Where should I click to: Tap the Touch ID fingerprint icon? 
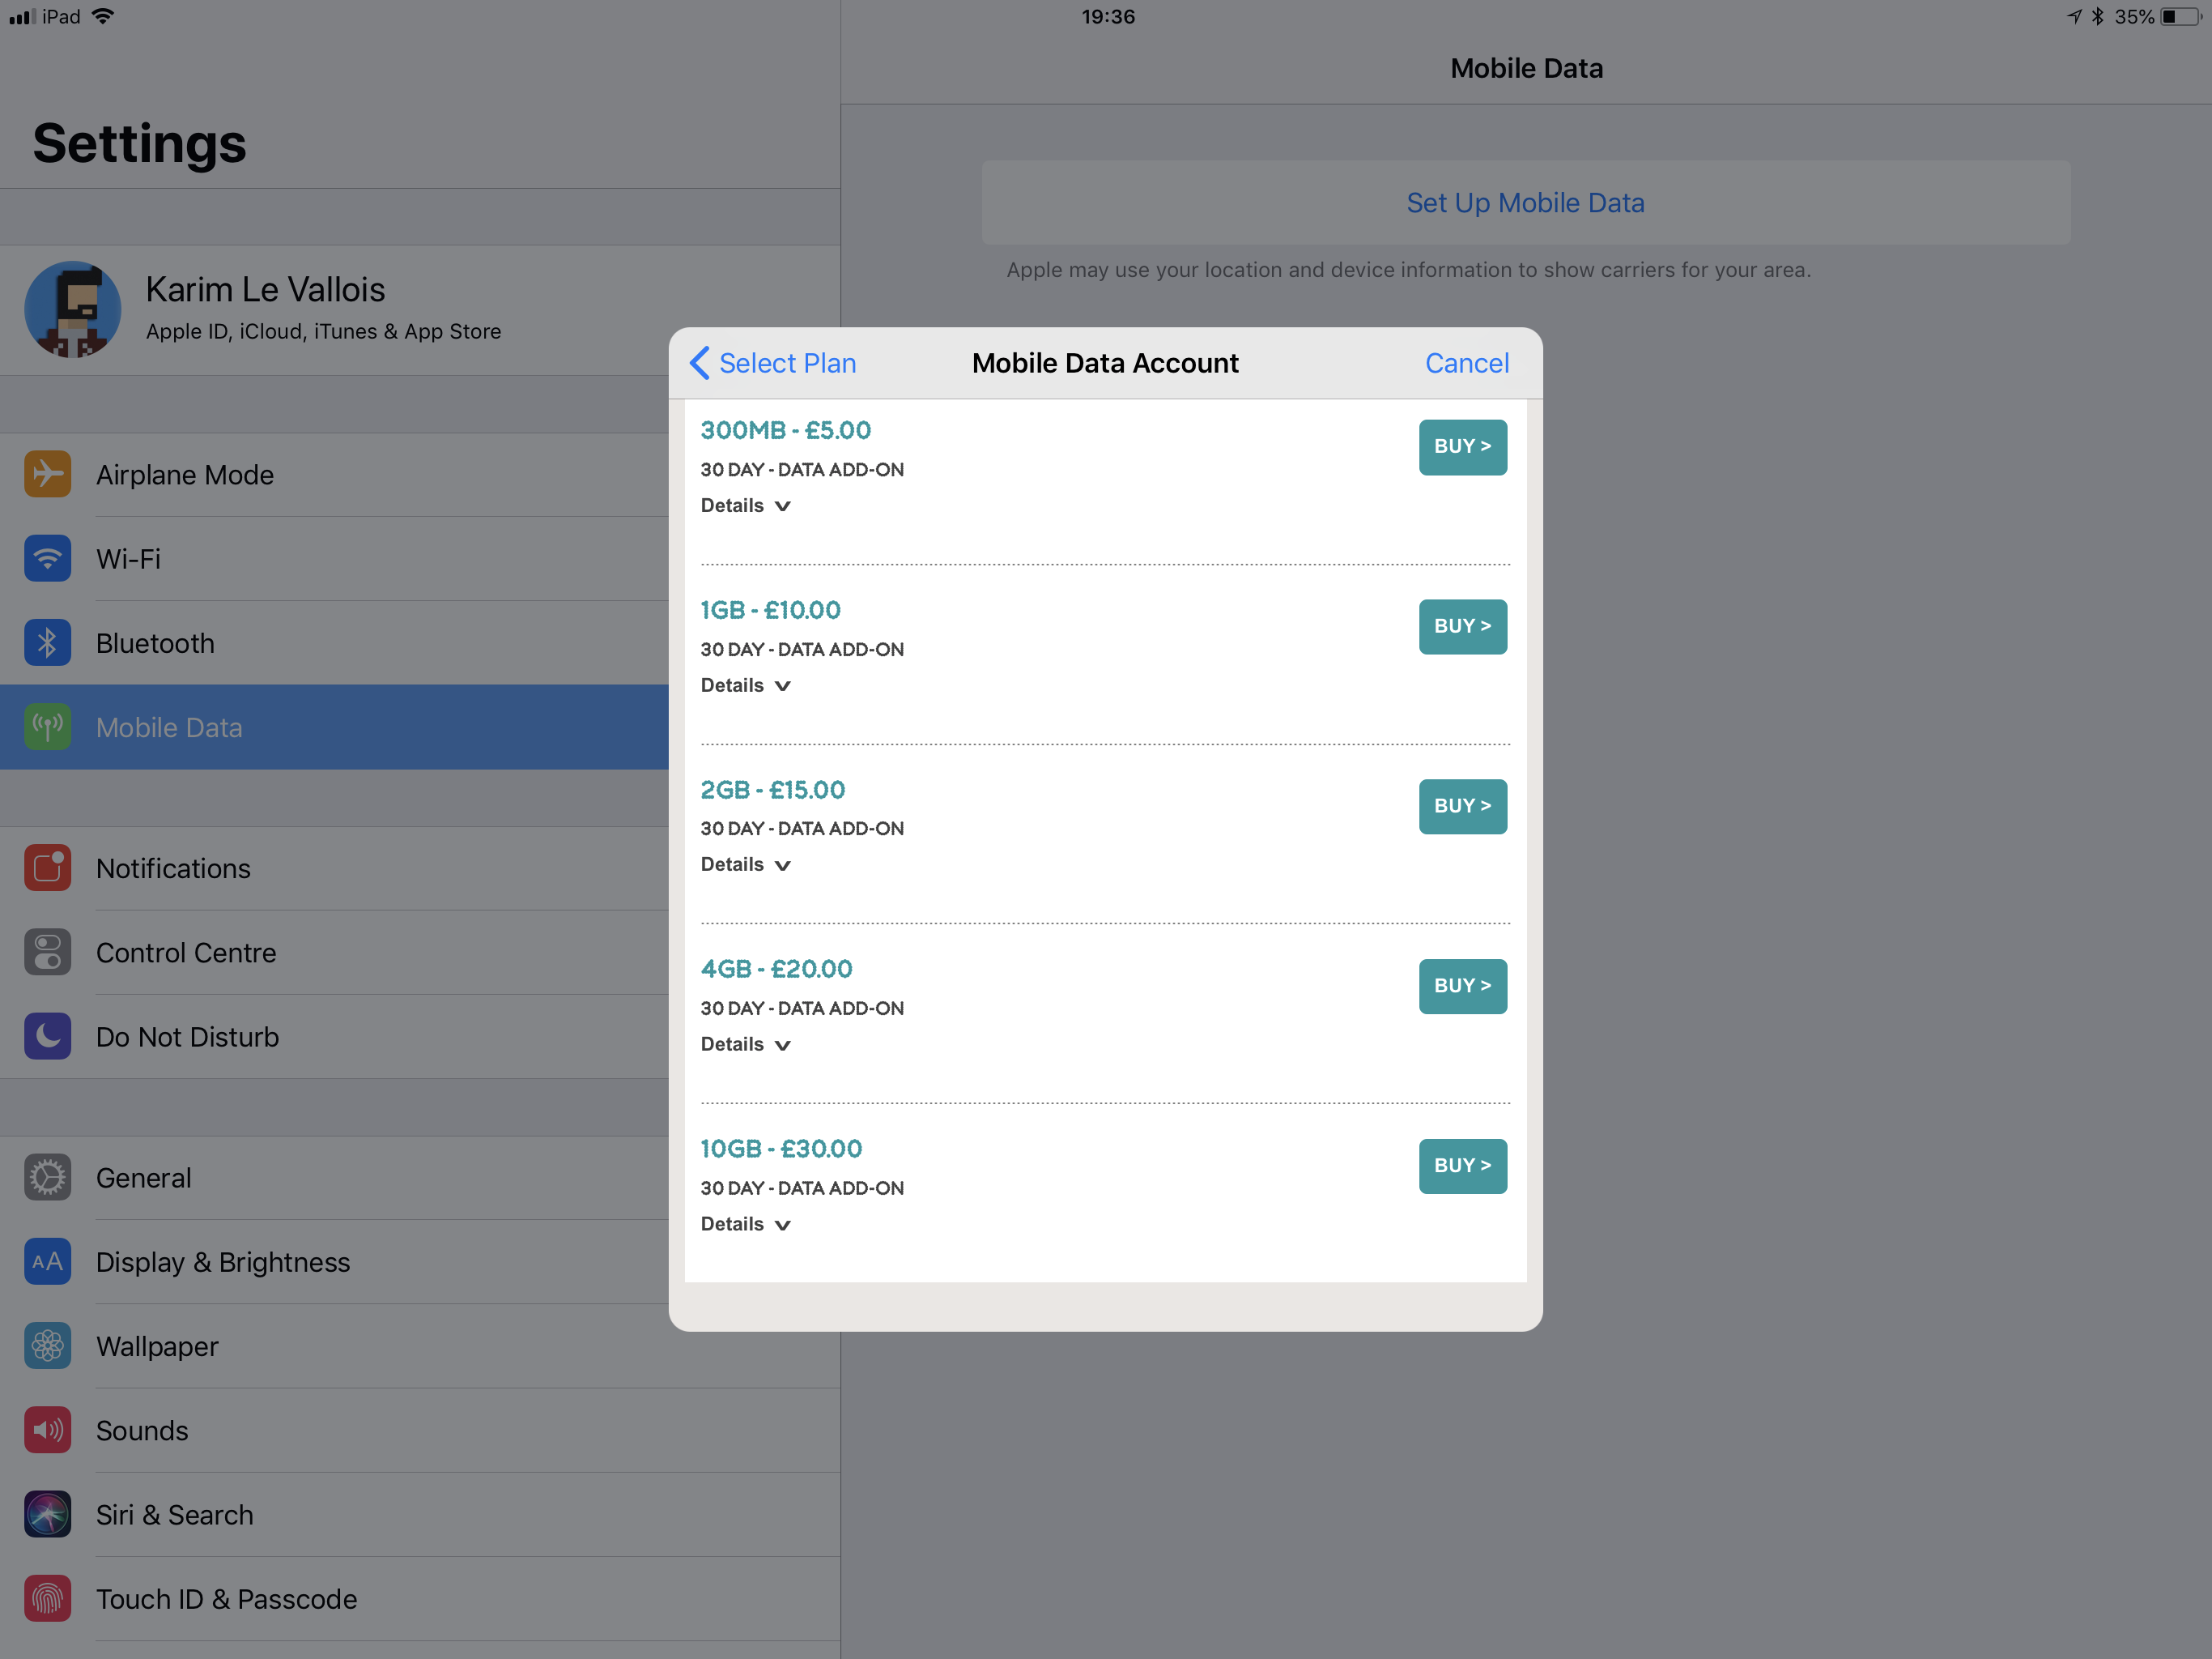(x=47, y=1599)
